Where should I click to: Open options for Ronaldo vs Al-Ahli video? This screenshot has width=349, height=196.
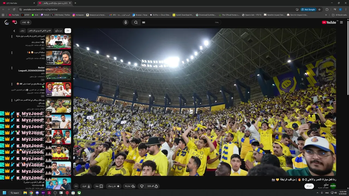(x=12, y=100)
